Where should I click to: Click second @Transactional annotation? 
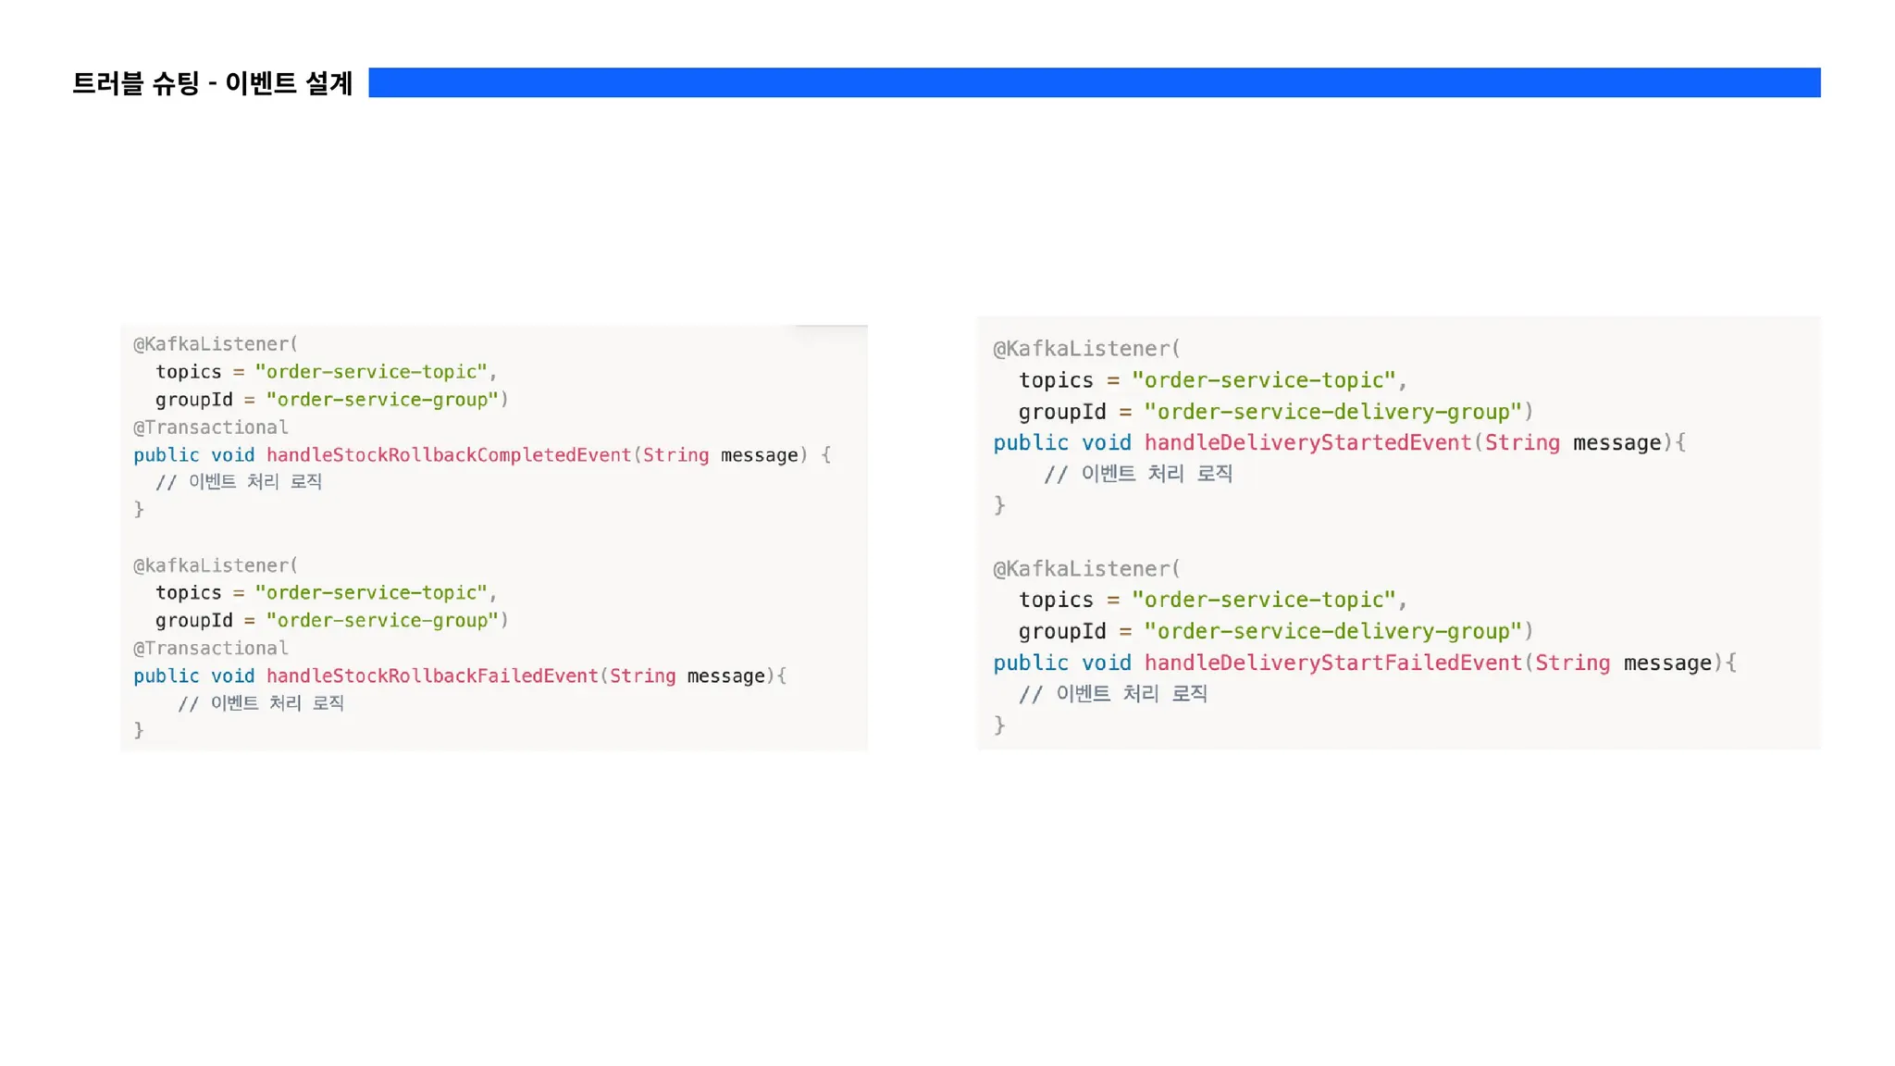click(210, 649)
